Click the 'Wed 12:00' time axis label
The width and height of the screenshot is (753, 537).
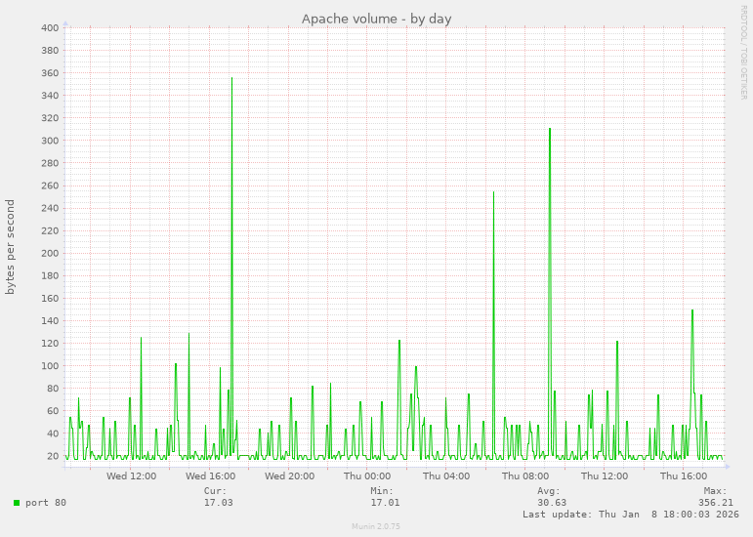tap(131, 476)
